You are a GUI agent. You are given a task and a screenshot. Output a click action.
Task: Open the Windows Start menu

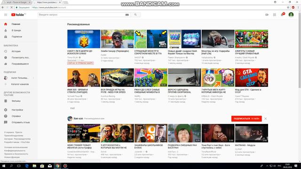pos(4,166)
